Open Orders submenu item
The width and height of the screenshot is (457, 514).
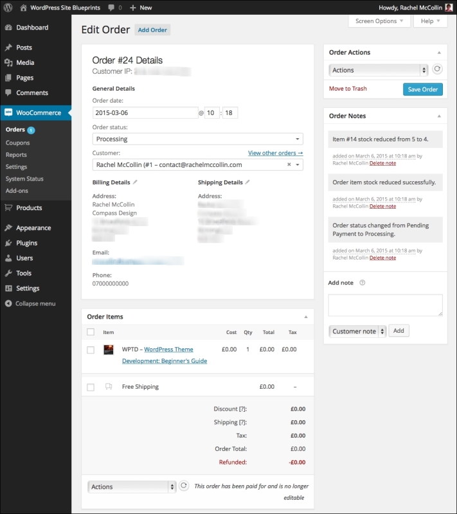click(x=15, y=130)
